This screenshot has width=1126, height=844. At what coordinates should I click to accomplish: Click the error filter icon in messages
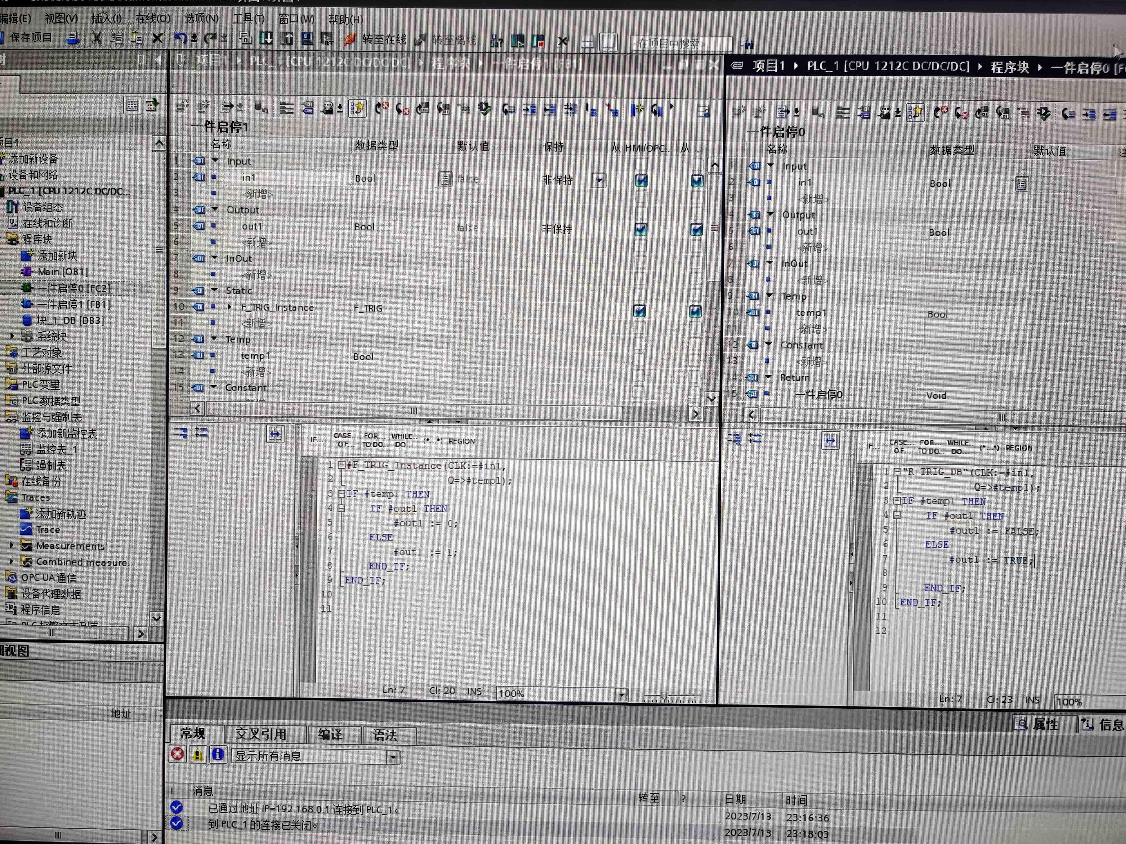178,754
